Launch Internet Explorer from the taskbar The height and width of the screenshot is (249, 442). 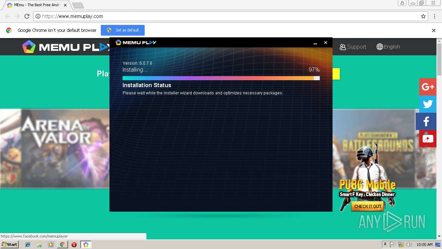click(28, 245)
